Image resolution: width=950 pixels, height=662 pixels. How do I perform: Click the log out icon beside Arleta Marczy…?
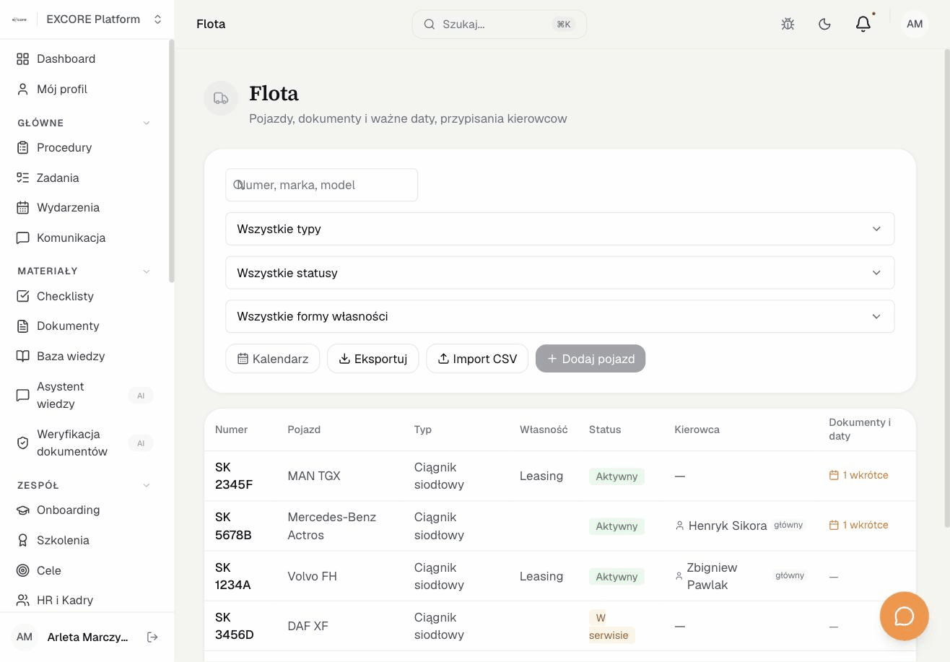[x=152, y=637]
